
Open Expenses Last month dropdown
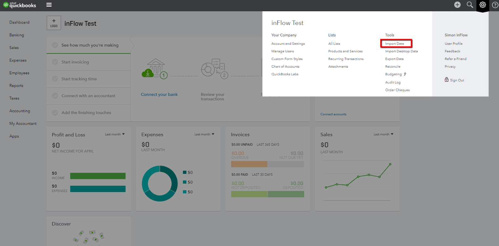(x=204, y=134)
